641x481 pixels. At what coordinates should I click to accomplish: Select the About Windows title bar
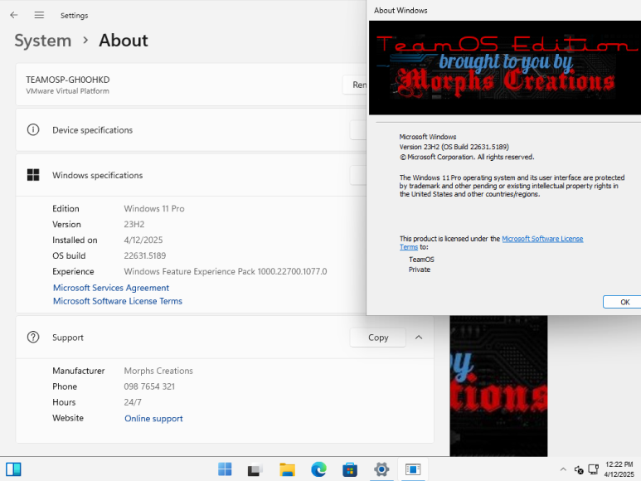tap(503, 10)
